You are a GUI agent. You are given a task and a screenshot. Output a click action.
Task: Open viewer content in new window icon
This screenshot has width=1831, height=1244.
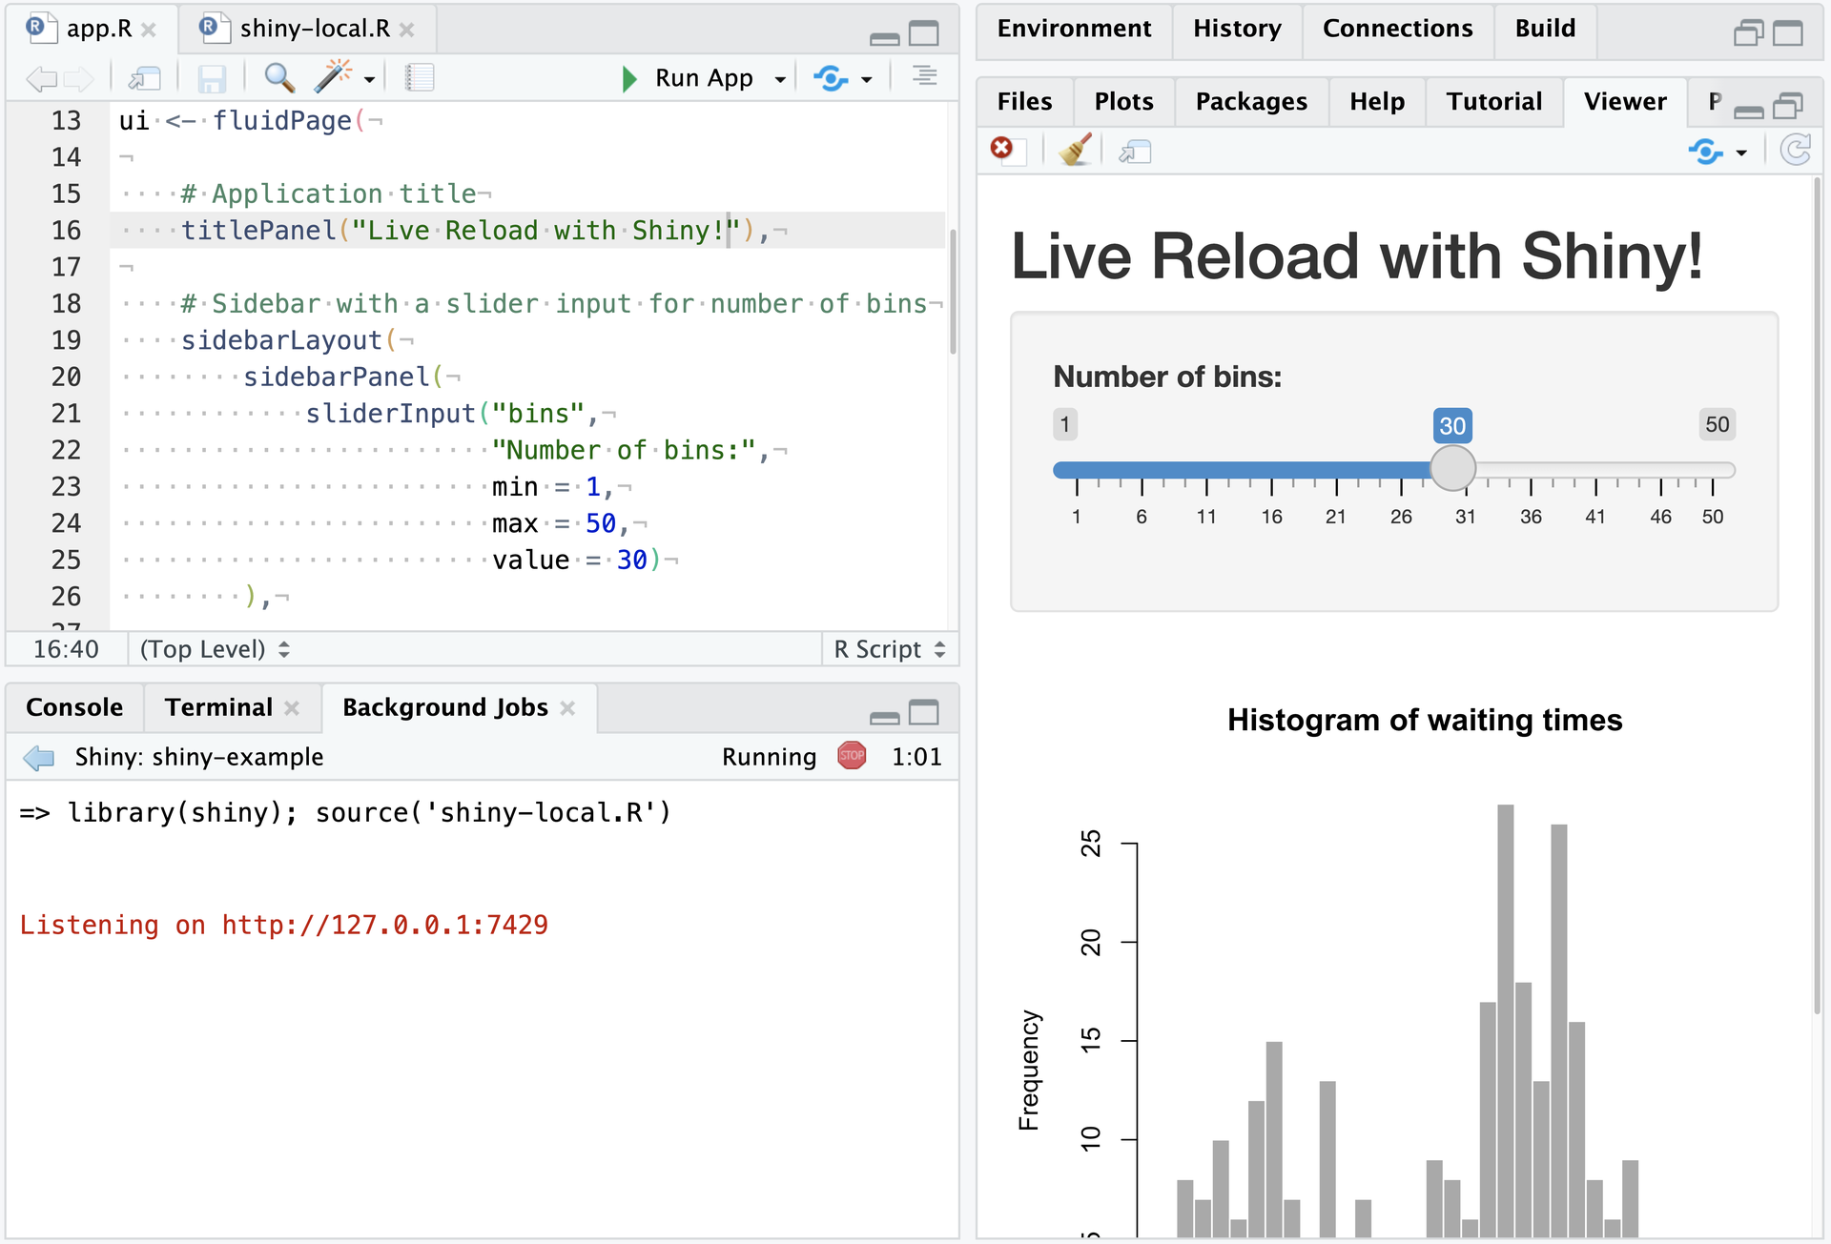[1135, 151]
